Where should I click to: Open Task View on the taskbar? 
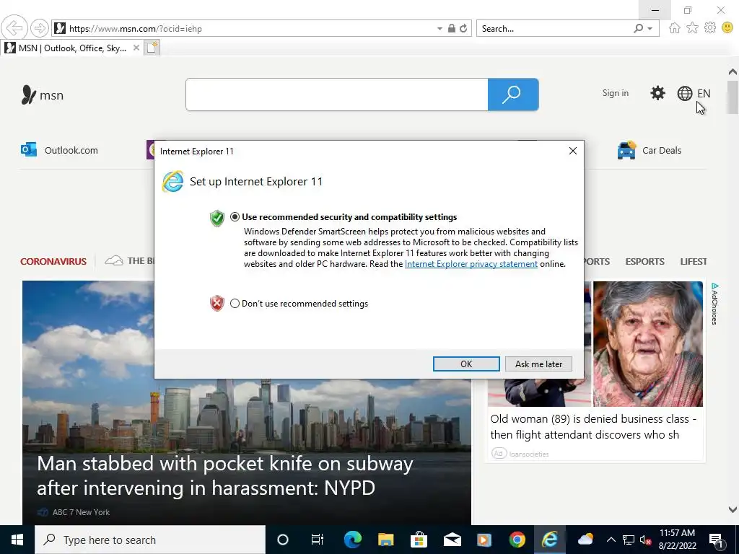318,540
